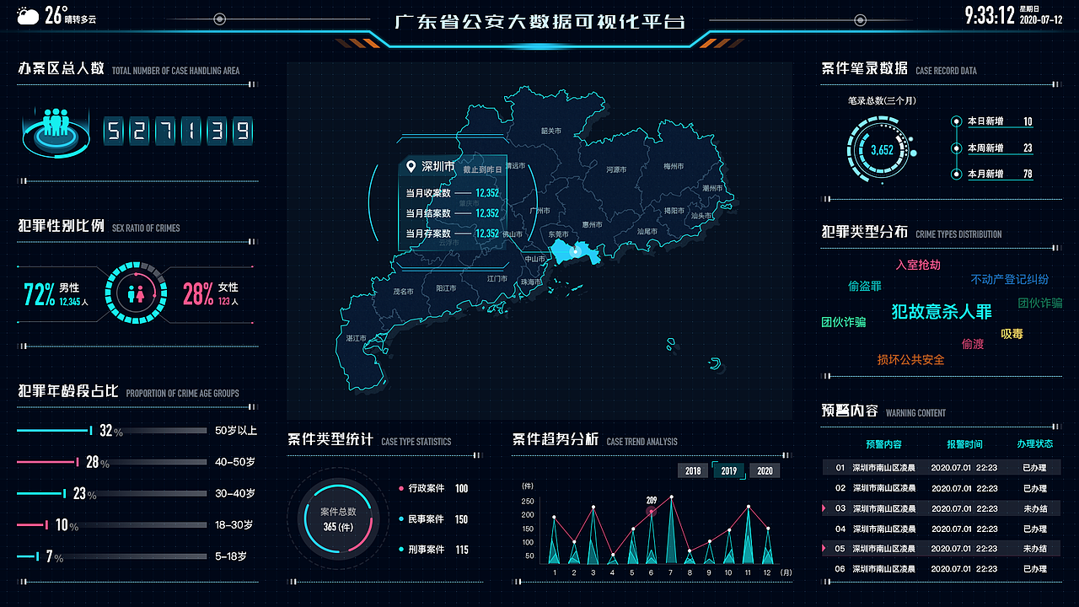
Task: Click the 吸毒 word cloud tag
Action: point(1012,334)
